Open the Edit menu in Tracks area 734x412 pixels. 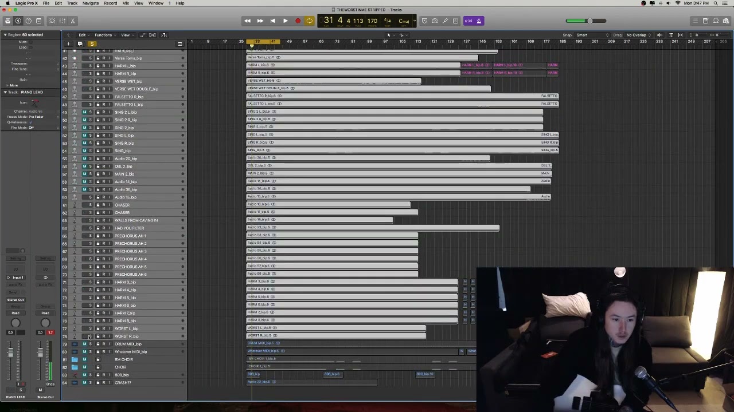click(83, 35)
